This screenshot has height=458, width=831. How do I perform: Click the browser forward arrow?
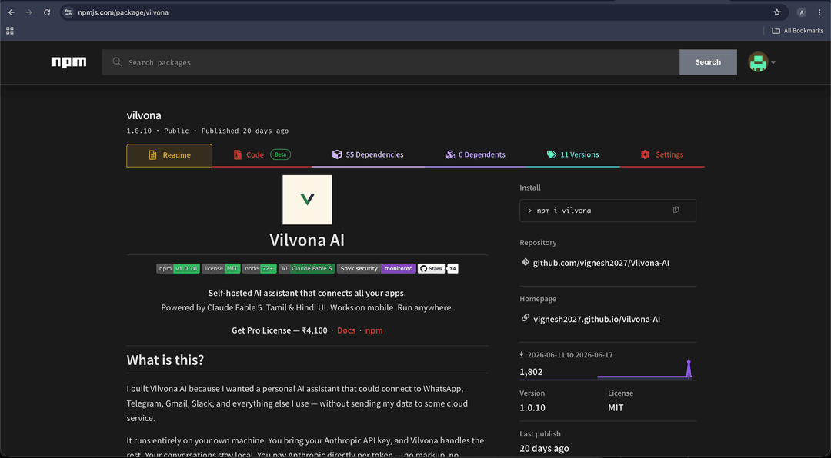click(x=29, y=12)
